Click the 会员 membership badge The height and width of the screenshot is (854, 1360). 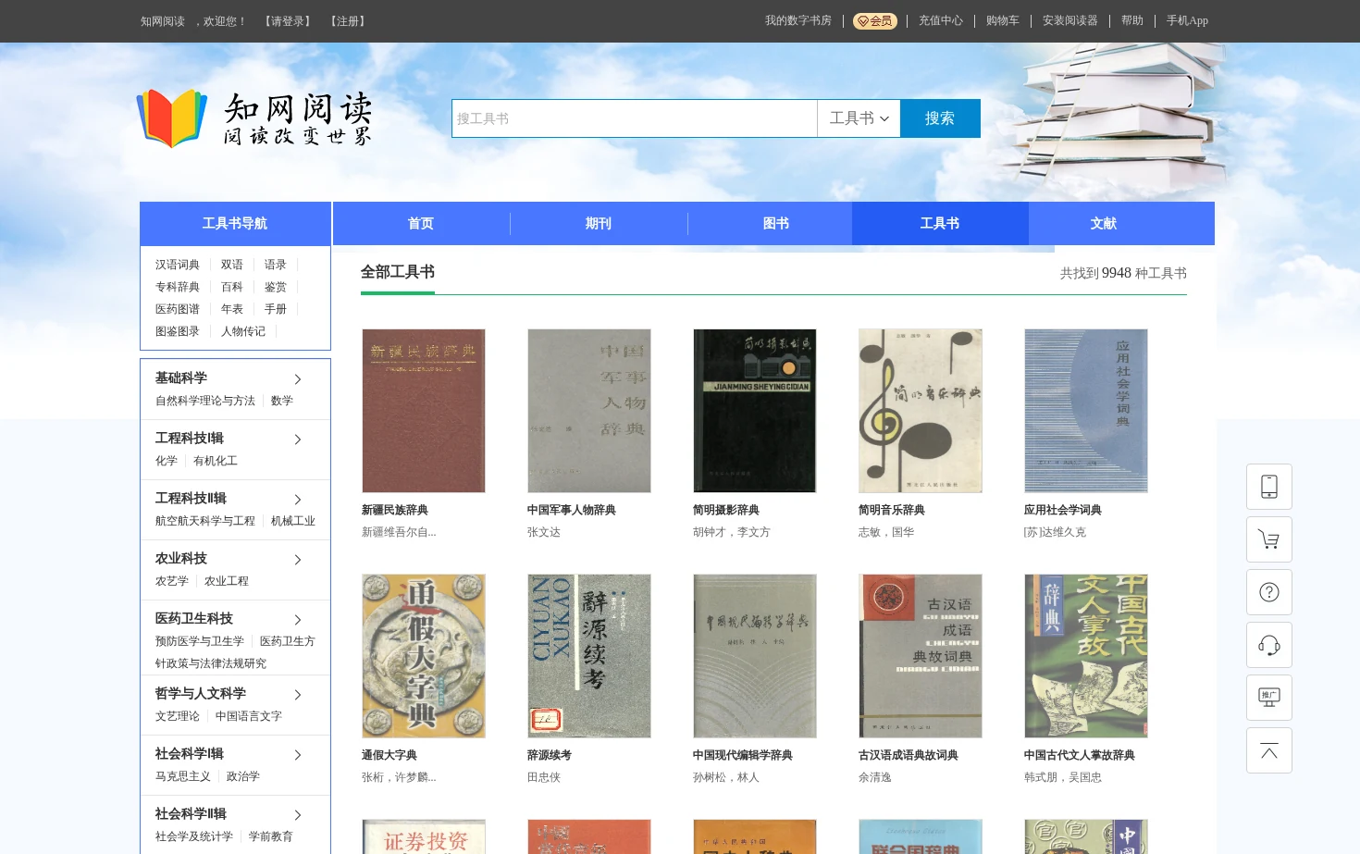click(x=874, y=20)
